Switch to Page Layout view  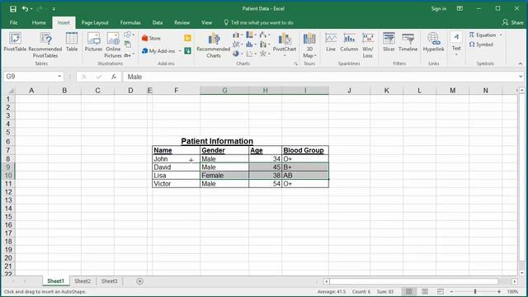pos(425,291)
